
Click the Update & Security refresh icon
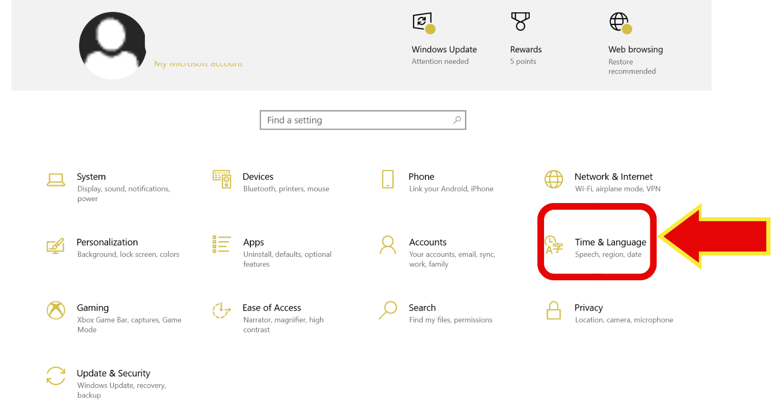56,376
